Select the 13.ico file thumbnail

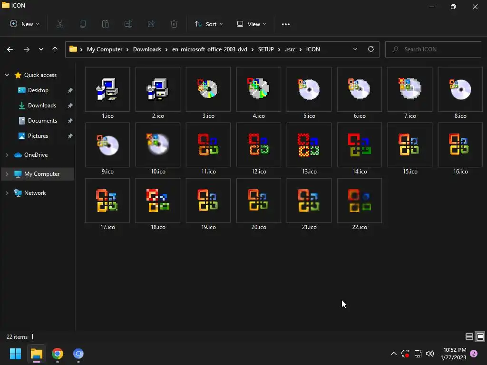[x=309, y=145]
